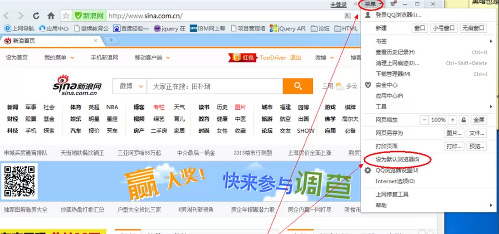Click the 设为首页 link
The image size is (499, 234).
tap(17, 57)
